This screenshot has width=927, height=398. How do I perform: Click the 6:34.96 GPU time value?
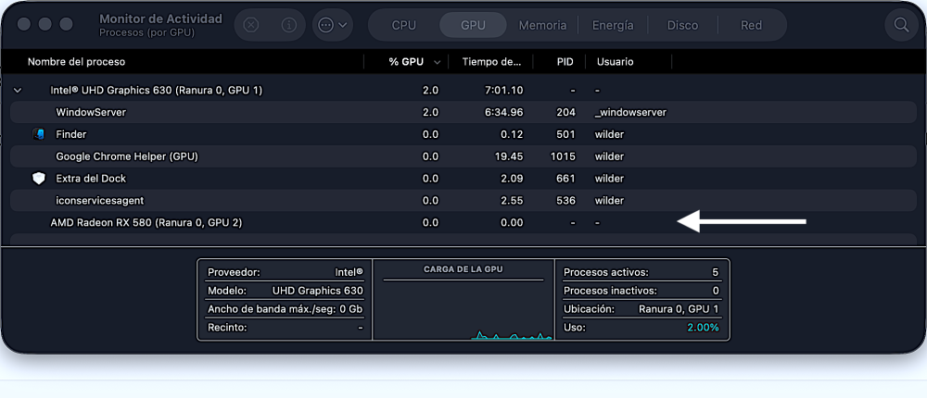tap(502, 112)
